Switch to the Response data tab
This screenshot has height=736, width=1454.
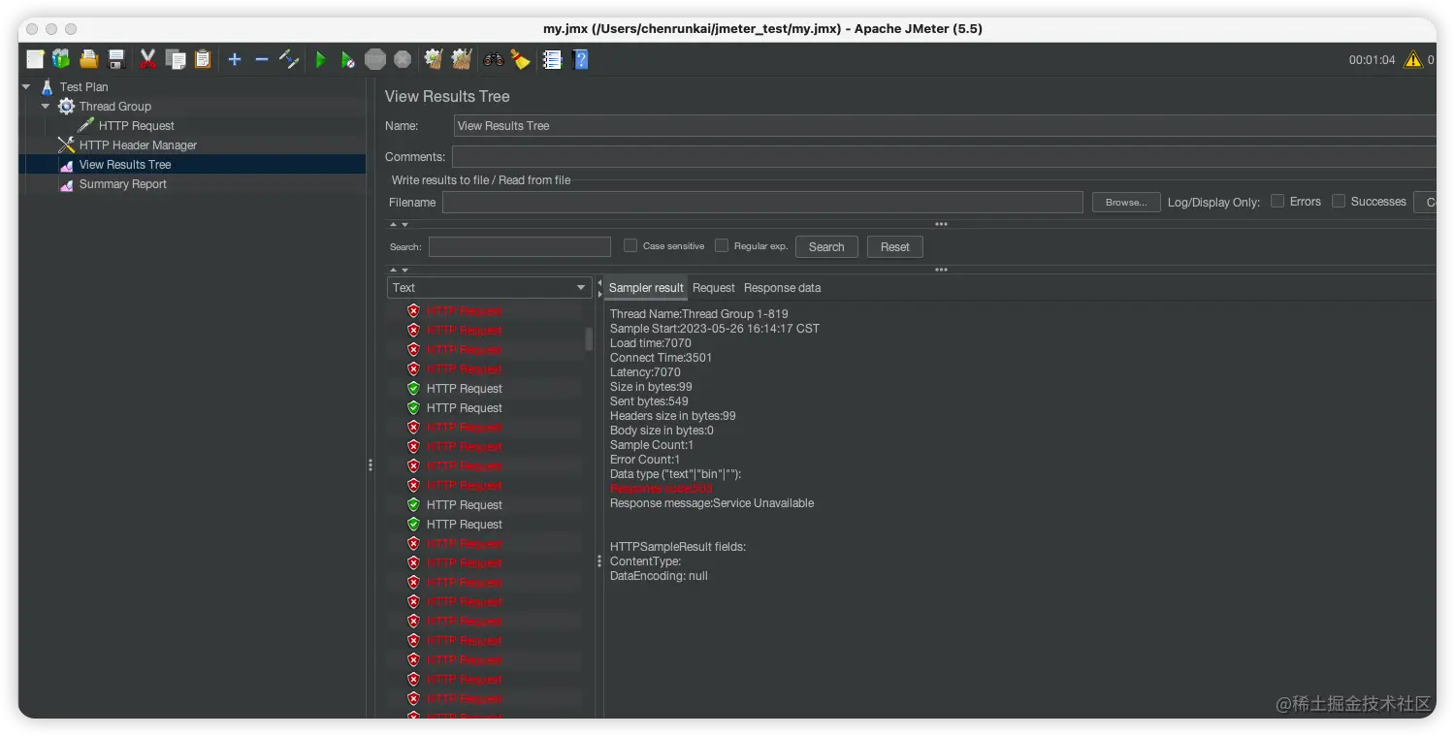(782, 288)
